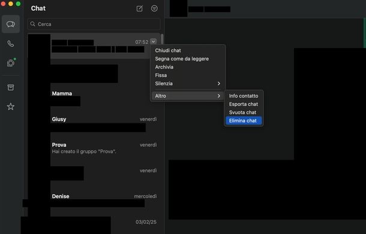Start a new chat with compose icon
366x234 pixels.
click(x=139, y=8)
